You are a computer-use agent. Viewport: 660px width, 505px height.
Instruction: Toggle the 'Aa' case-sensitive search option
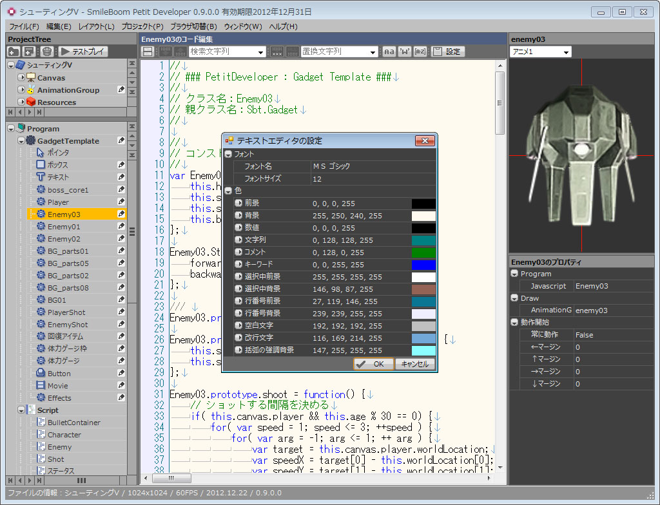coord(389,52)
